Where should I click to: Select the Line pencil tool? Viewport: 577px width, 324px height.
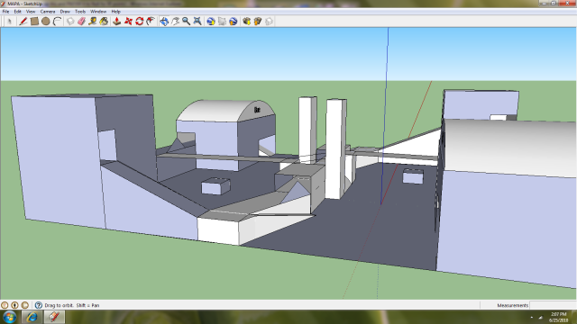tap(23, 22)
